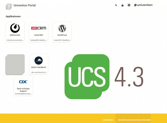Select the Open-Xchange Support OX icon

pos(23,82)
